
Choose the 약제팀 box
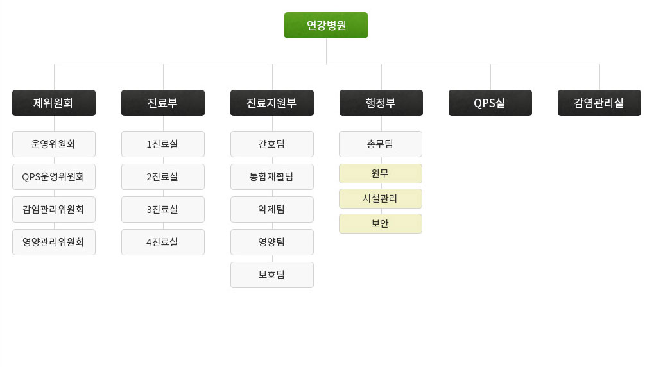272,209
